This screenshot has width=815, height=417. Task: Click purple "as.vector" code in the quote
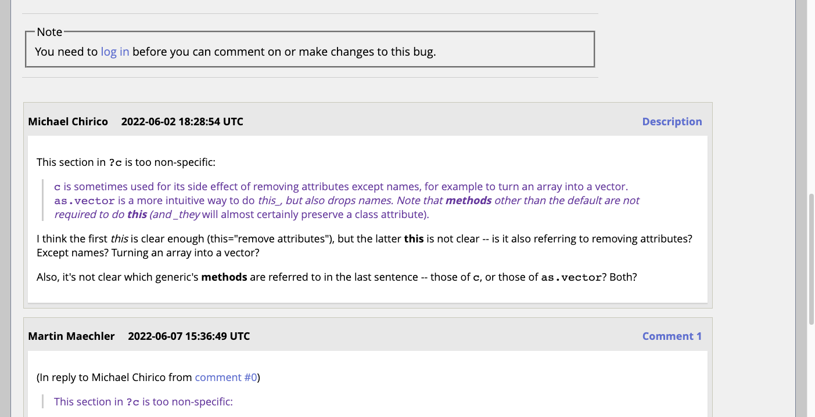(84, 201)
